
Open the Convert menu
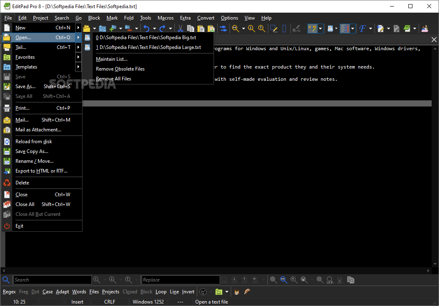coord(205,18)
